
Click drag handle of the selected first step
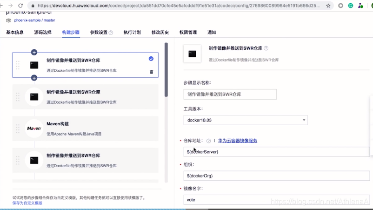18,65
